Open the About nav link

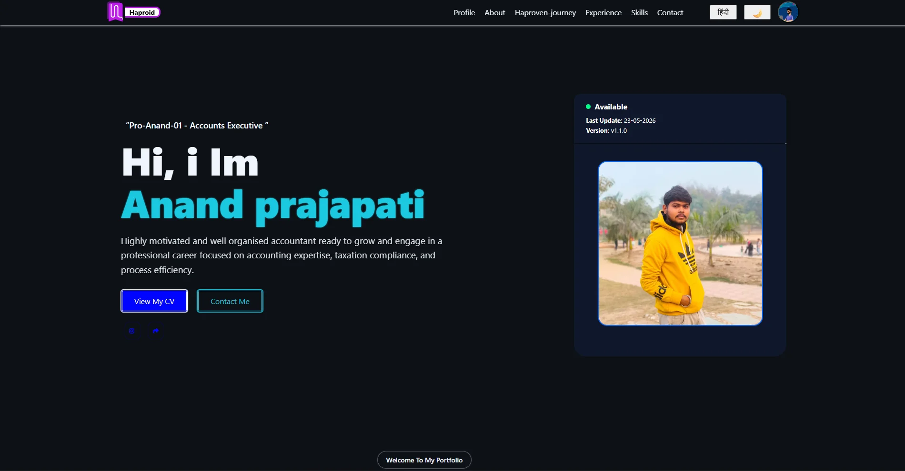tap(495, 13)
